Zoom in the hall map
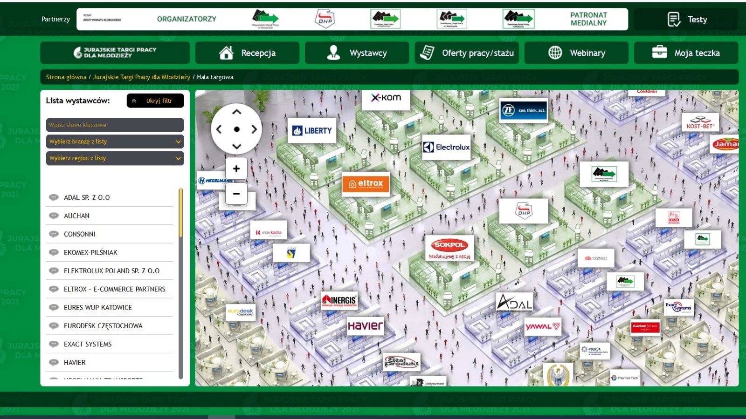746x419 pixels. pos(236,169)
